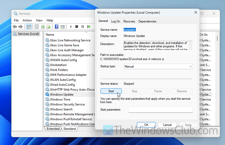Click gear icon beside Windows Search
Viewport: 225px width, 145px height.
(x=47, y=109)
